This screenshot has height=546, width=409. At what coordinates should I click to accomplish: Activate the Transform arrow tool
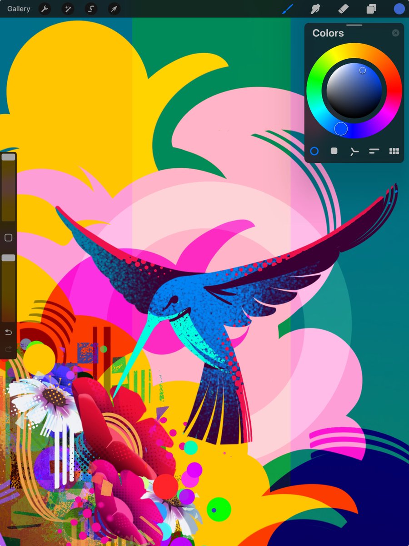pyautogui.click(x=114, y=9)
